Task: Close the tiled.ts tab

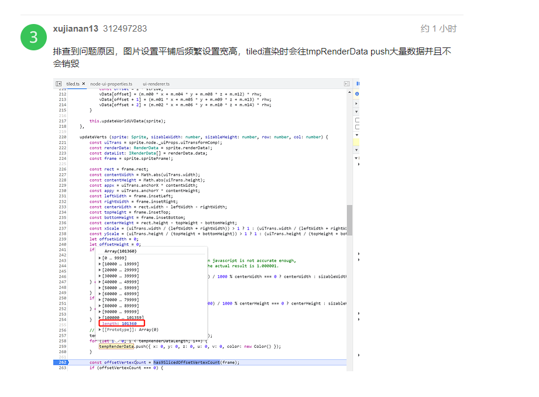Action: click(84, 83)
